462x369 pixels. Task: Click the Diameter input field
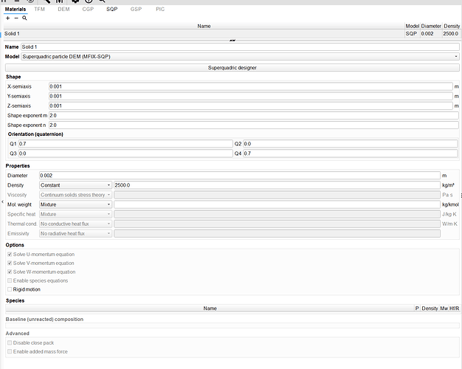[238, 175]
